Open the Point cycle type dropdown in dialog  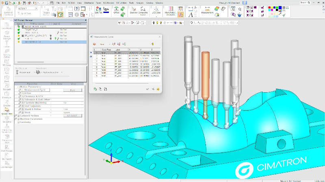point(110,44)
